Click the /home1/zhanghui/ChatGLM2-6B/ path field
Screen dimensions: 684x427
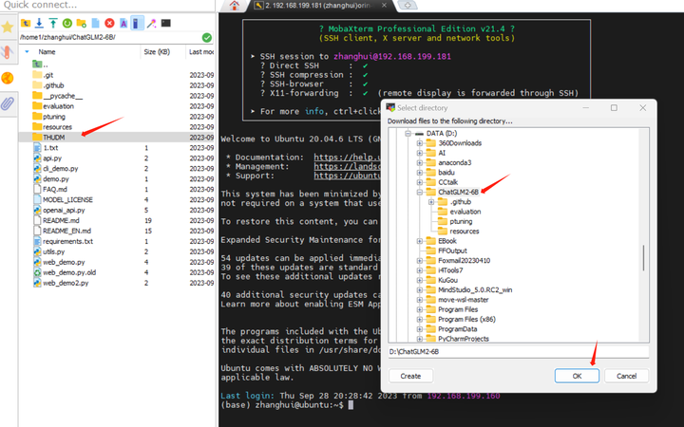click(110, 37)
